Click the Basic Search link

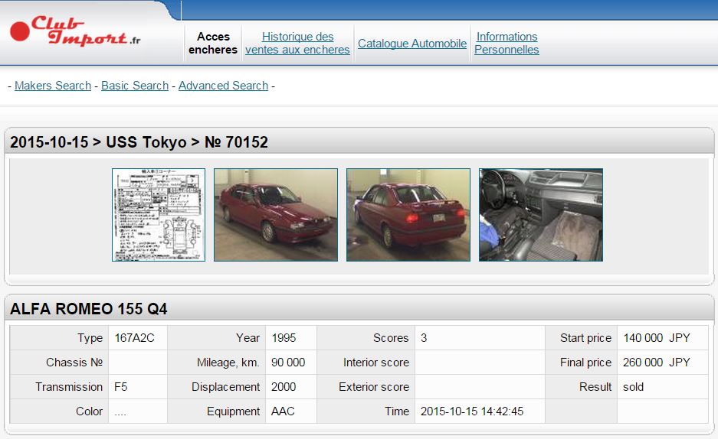135,86
